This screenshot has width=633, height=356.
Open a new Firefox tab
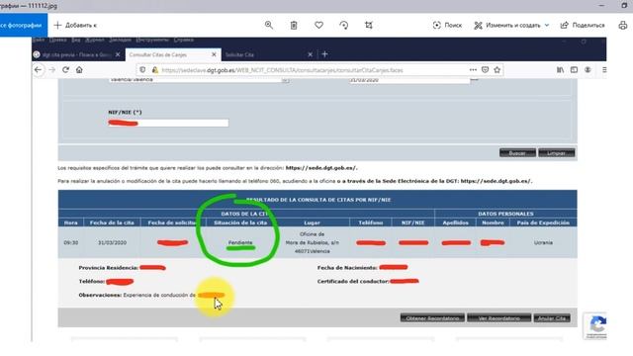[324, 54]
